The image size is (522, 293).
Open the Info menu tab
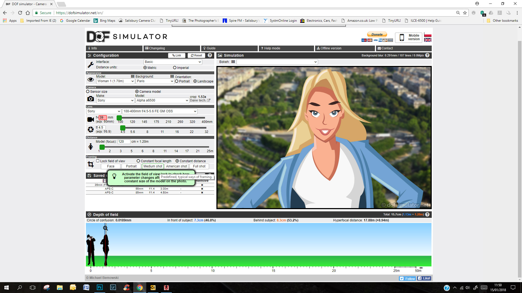click(114, 48)
